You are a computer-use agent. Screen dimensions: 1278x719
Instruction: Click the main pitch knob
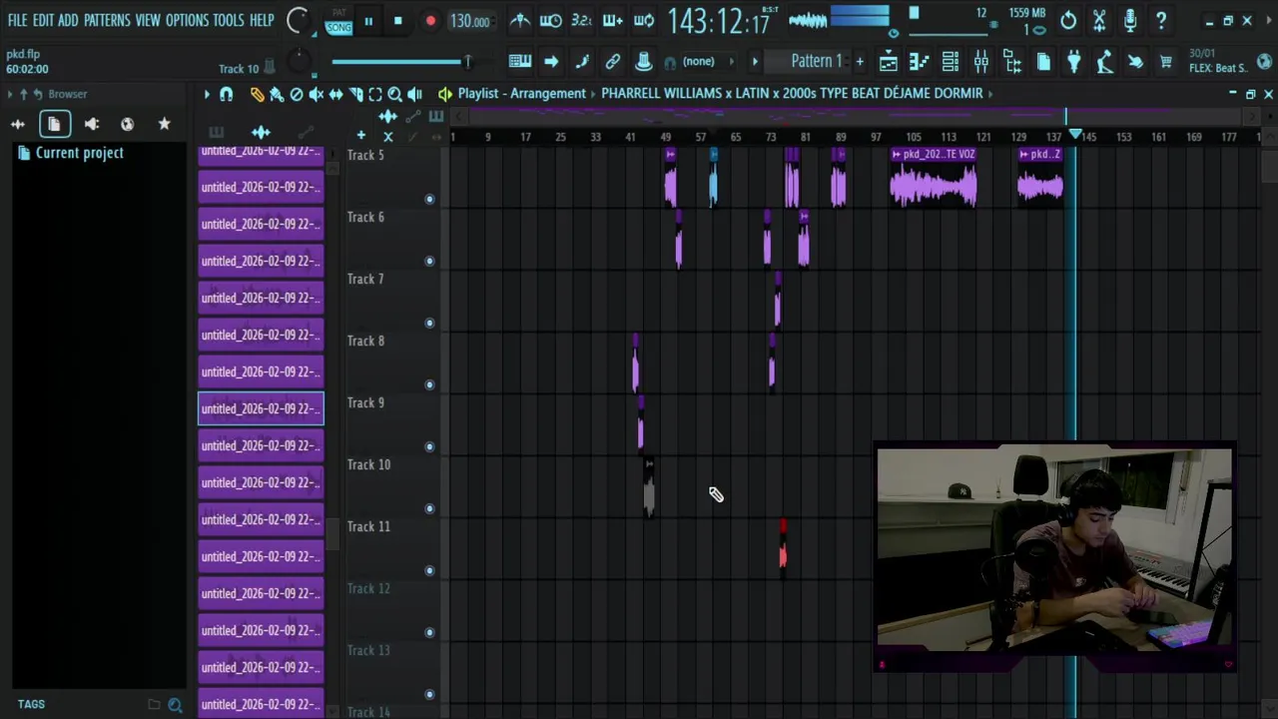coord(299,62)
